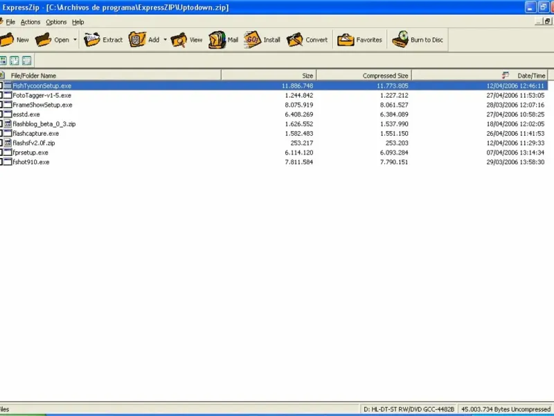This screenshot has width=554, height=416.
Task: Open the File menu
Action: click(10, 22)
